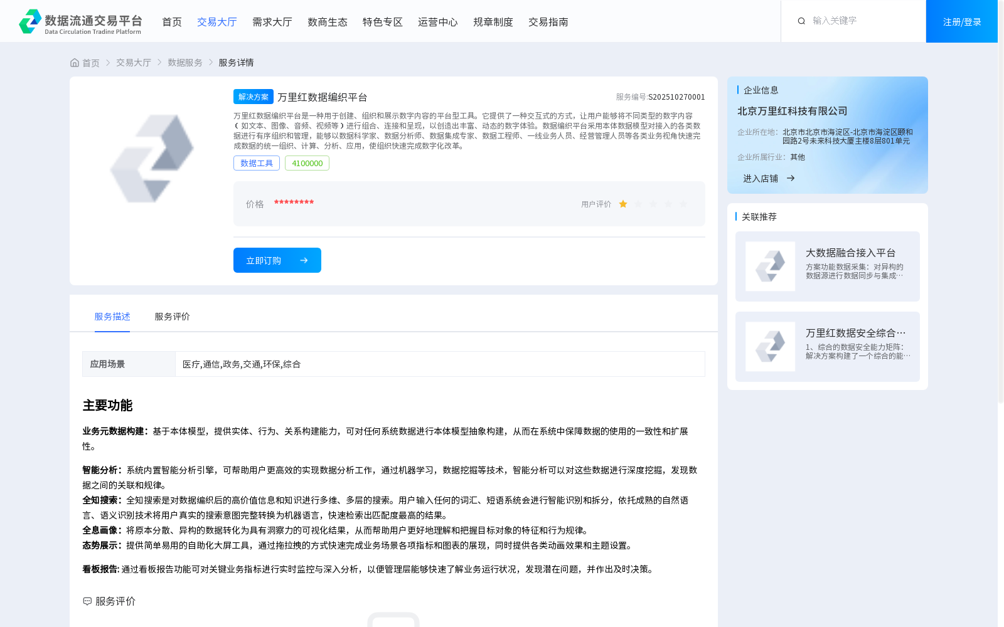1004x627 pixels.
Task: Click the 立即订购 button
Action: click(277, 260)
